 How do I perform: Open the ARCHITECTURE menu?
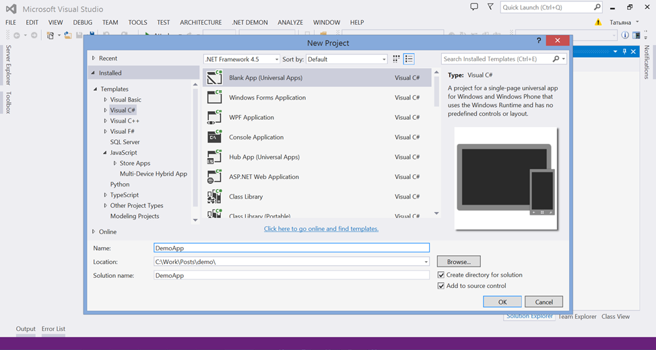201,22
